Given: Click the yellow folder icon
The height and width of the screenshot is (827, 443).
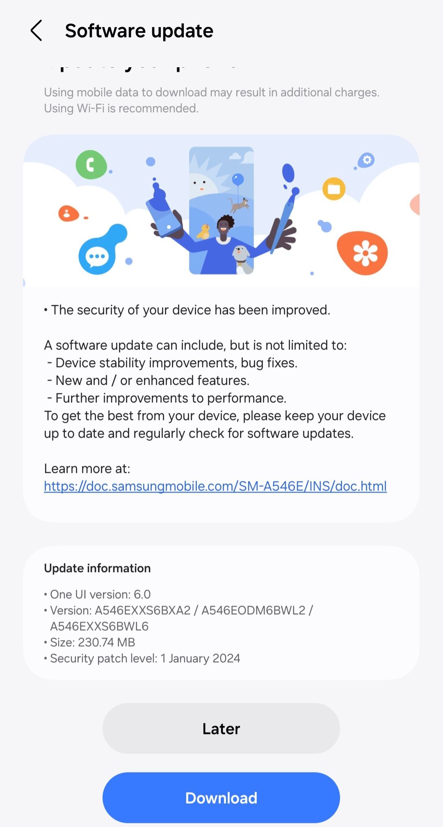Looking at the screenshot, I should (x=334, y=189).
